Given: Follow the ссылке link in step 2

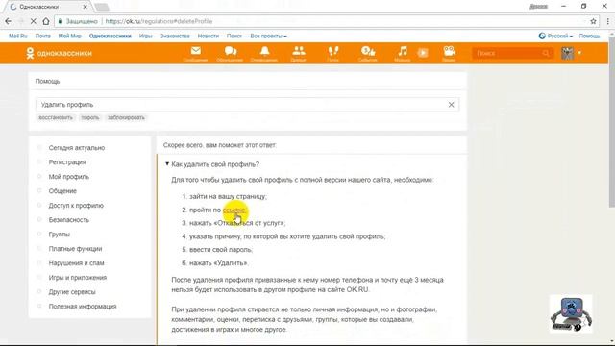Looking at the screenshot, I should (234, 210).
